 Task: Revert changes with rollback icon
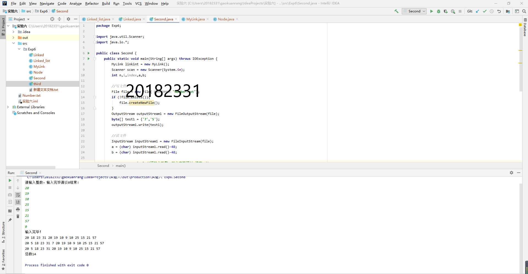point(499,11)
